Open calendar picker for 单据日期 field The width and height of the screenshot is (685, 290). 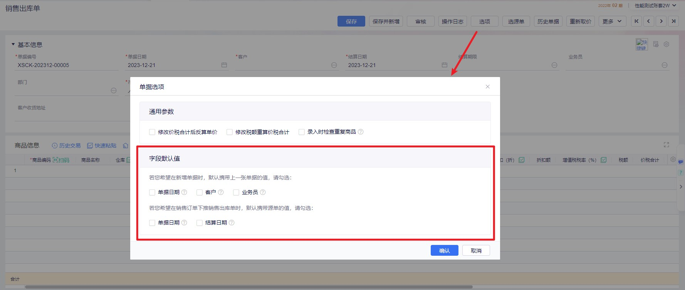(224, 65)
